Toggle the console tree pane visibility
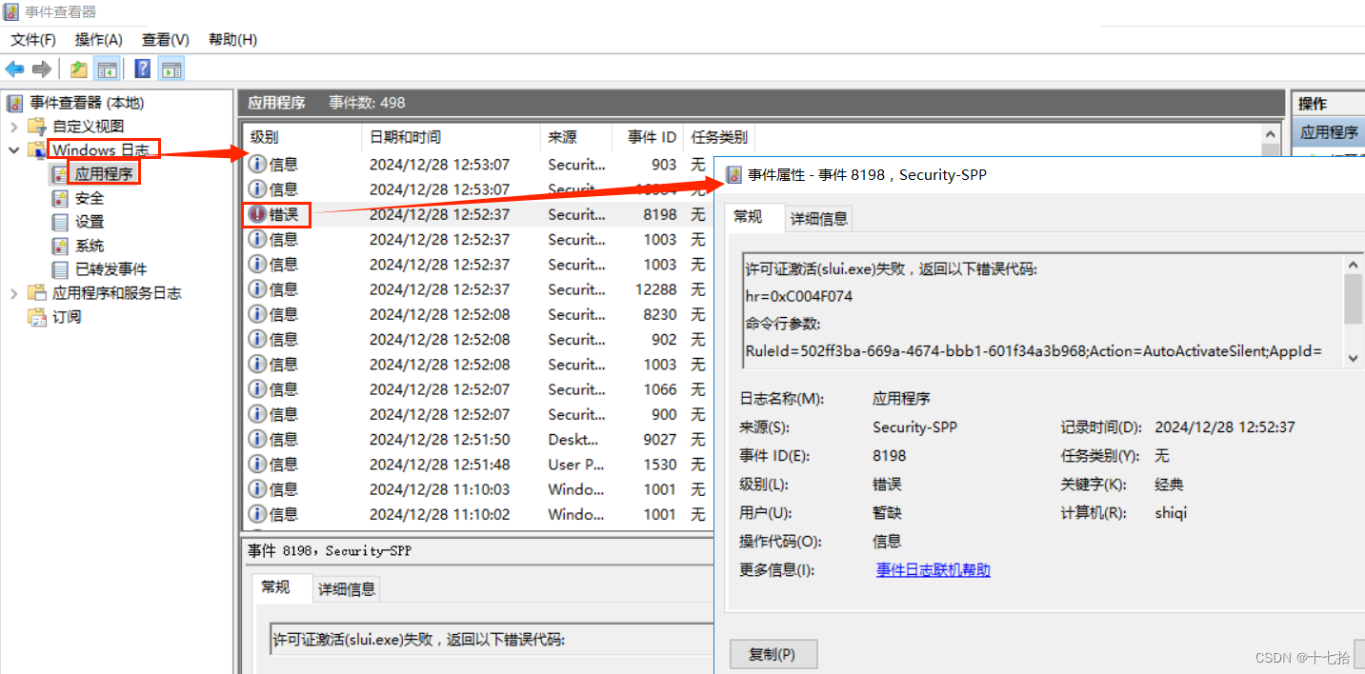 tap(108, 68)
